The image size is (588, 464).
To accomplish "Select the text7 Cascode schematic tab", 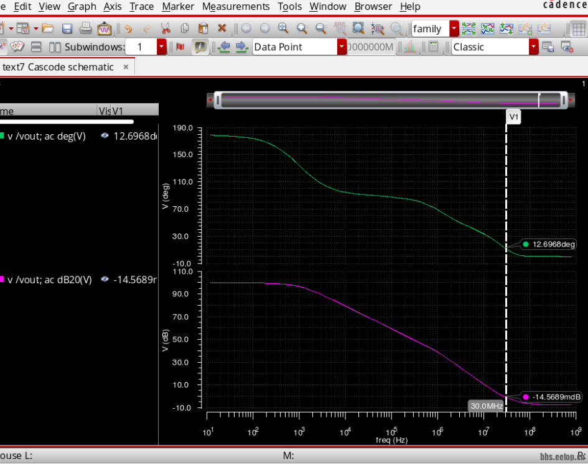I will pyautogui.click(x=58, y=67).
